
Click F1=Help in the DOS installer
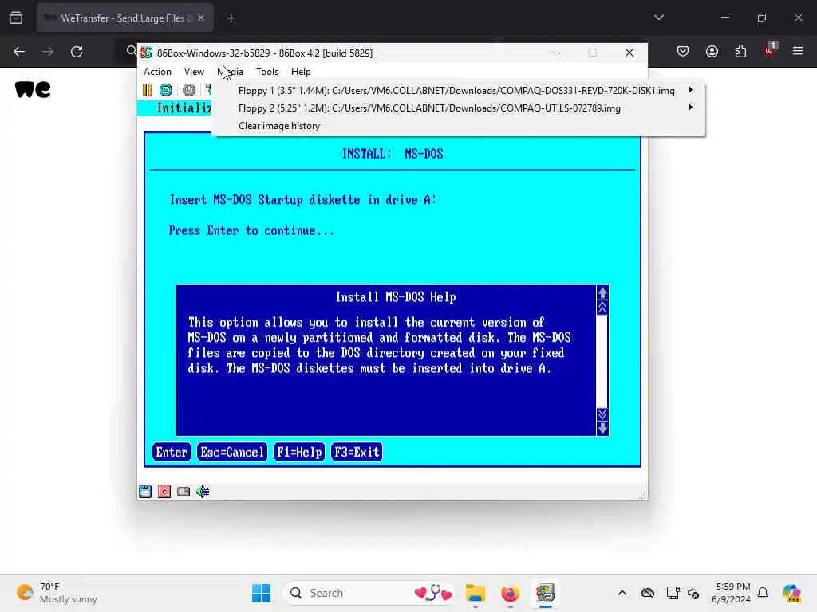[x=299, y=452]
